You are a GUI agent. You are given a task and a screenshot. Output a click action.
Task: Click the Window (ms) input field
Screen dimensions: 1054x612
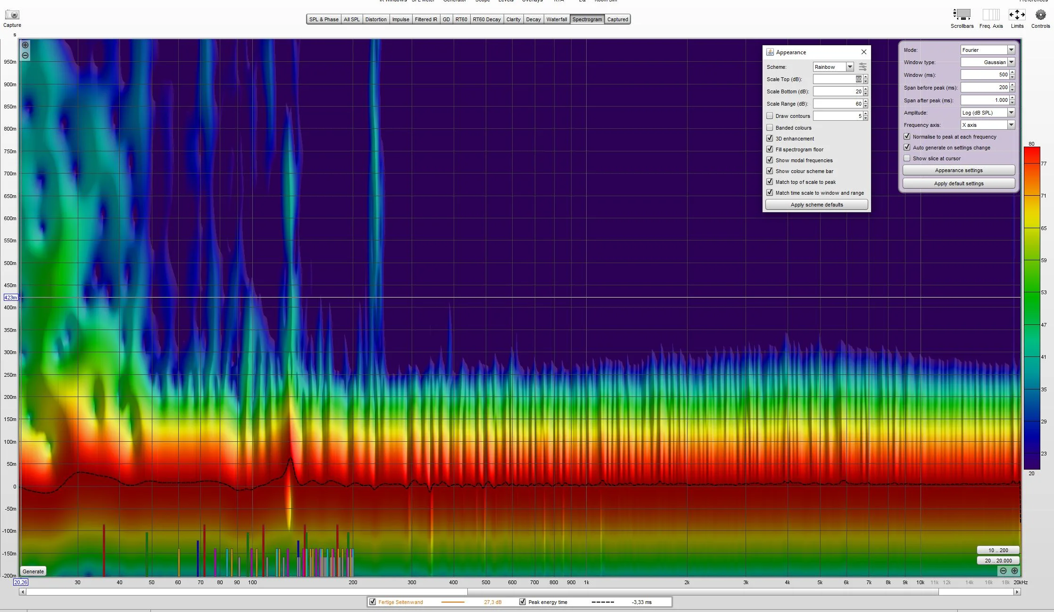point(985,75)
